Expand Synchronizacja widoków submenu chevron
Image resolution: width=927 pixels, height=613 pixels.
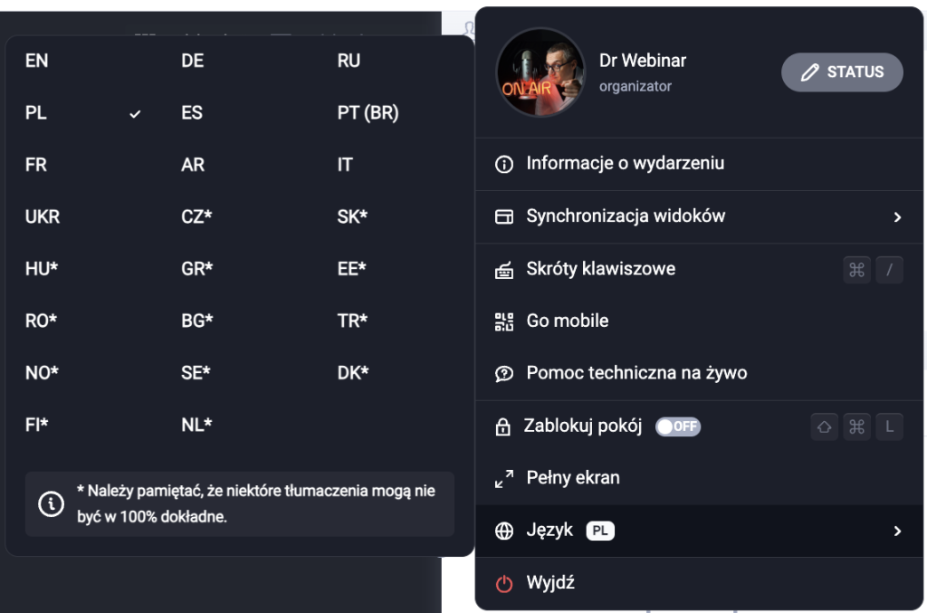[897, 217]
